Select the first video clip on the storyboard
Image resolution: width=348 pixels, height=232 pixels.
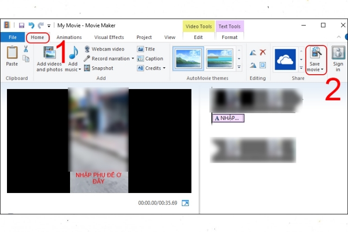(x=256, y=99)
